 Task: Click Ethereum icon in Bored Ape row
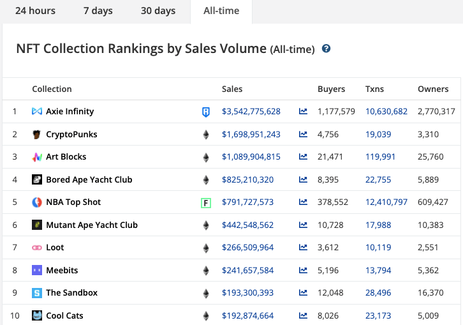[x=206, y=180]
